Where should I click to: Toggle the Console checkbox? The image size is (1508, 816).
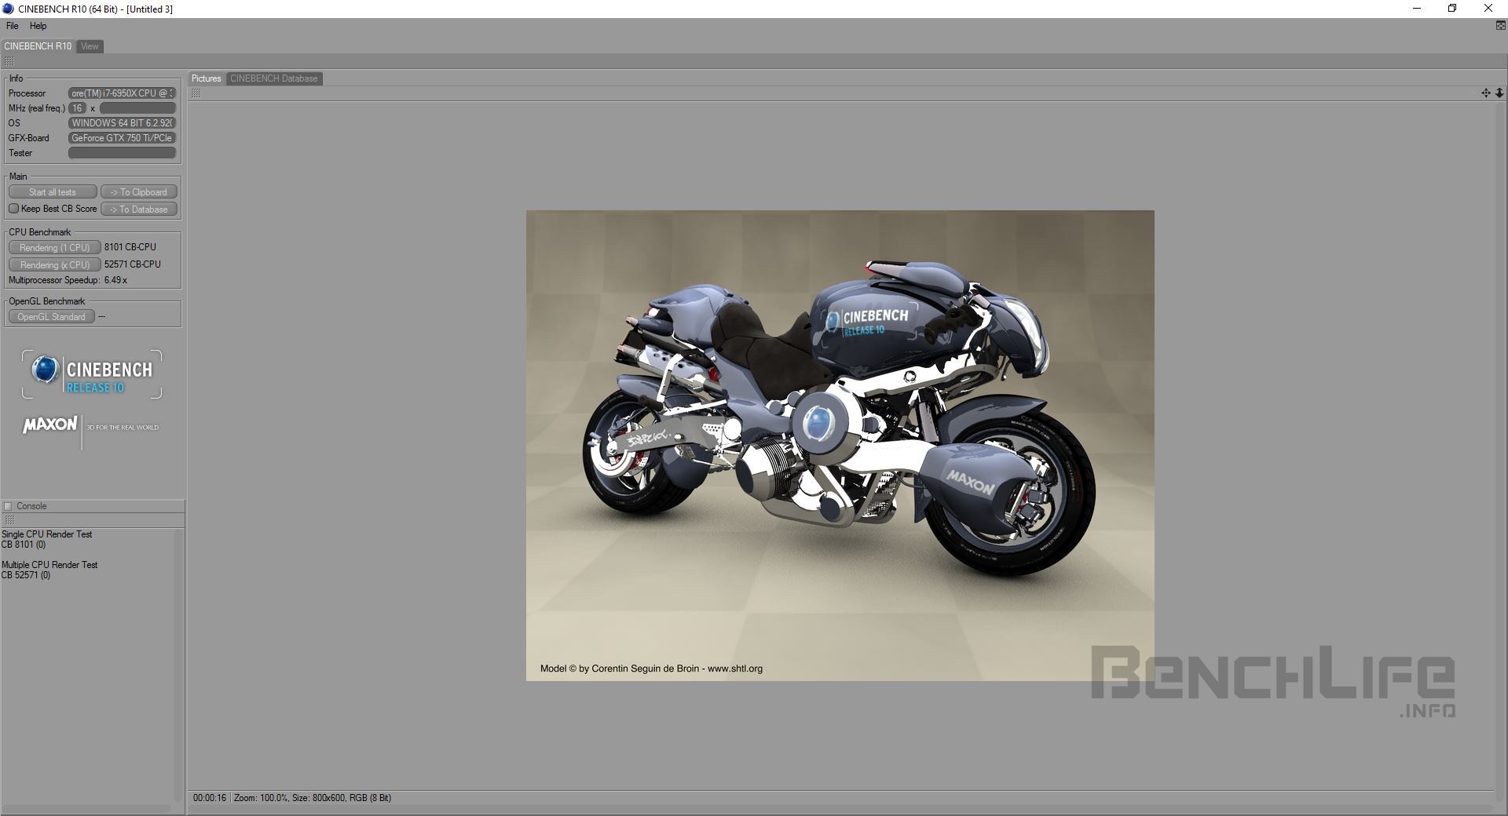click(x=9, y=506)
